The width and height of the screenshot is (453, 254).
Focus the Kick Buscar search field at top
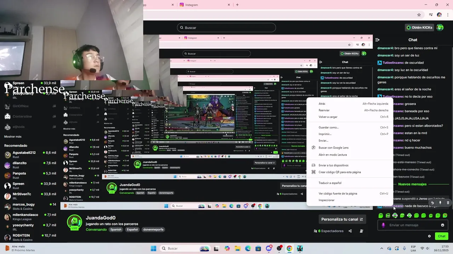tap(226, 28)
